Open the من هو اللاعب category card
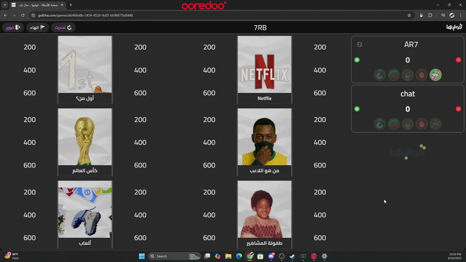 click(x=265, y=142)
